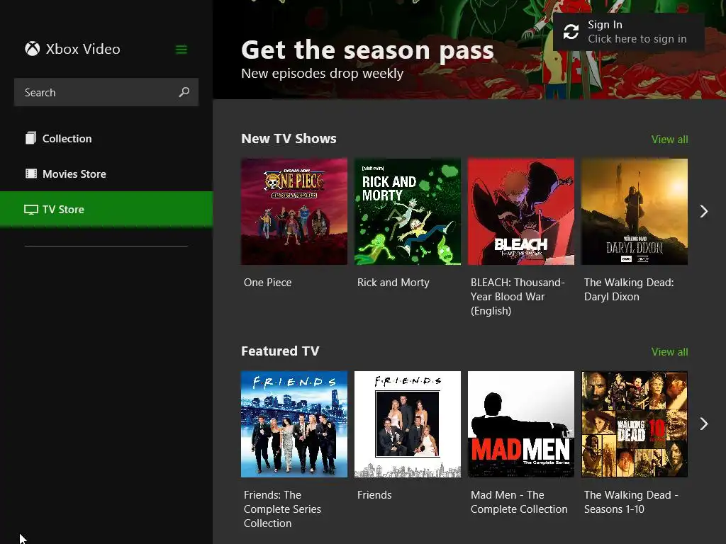The image size is (726, 544).
Task: Click 'The Walking Dead - Seasons 1-10' title
Action: click(x=631, y=502)
